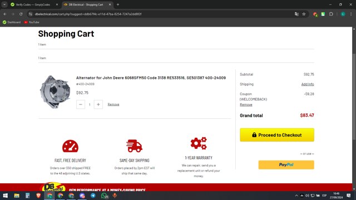Viewport: 356px width, 200px height.
Task: Click the item price $92.75 under the alternator
Action: (x=82, y=93)
